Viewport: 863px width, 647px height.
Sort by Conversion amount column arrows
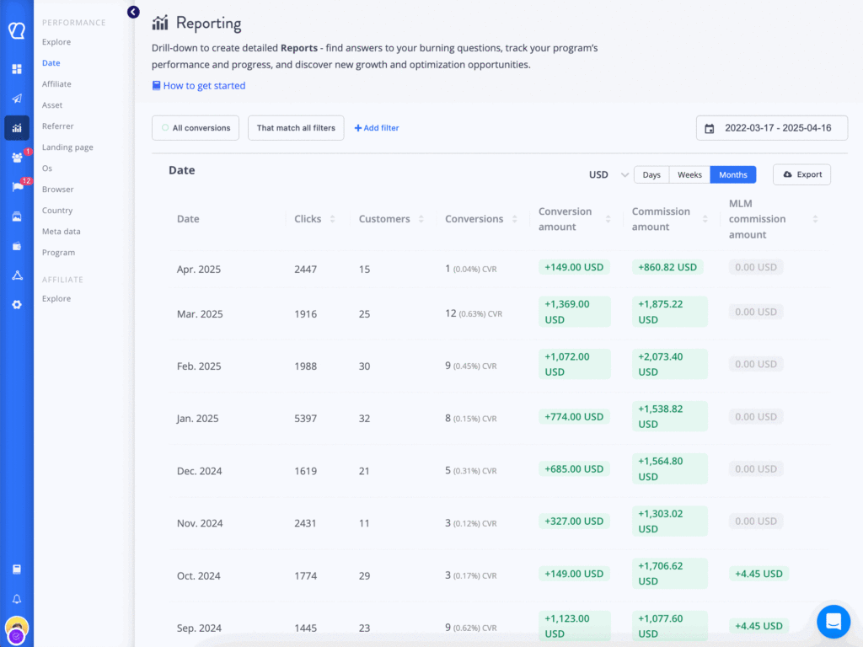coord(610,218)
